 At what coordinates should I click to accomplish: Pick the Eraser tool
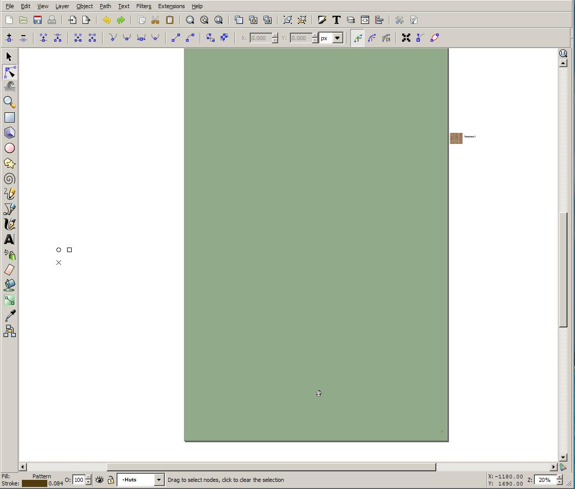(9, 270)
